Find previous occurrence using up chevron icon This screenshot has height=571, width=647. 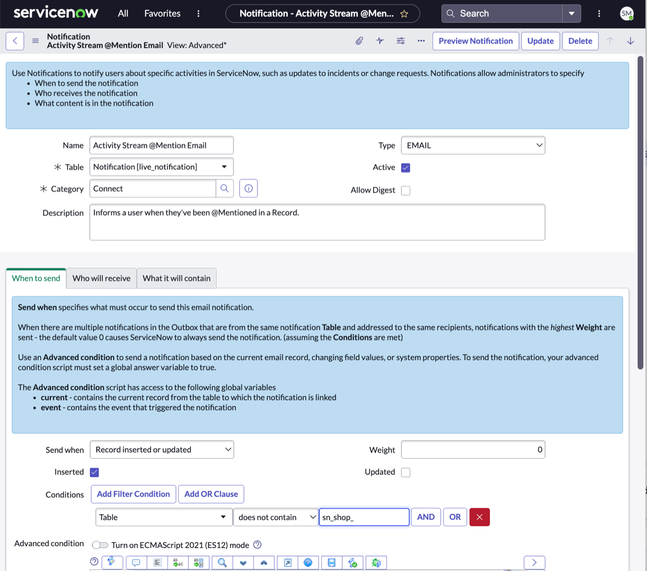[264, 562]
